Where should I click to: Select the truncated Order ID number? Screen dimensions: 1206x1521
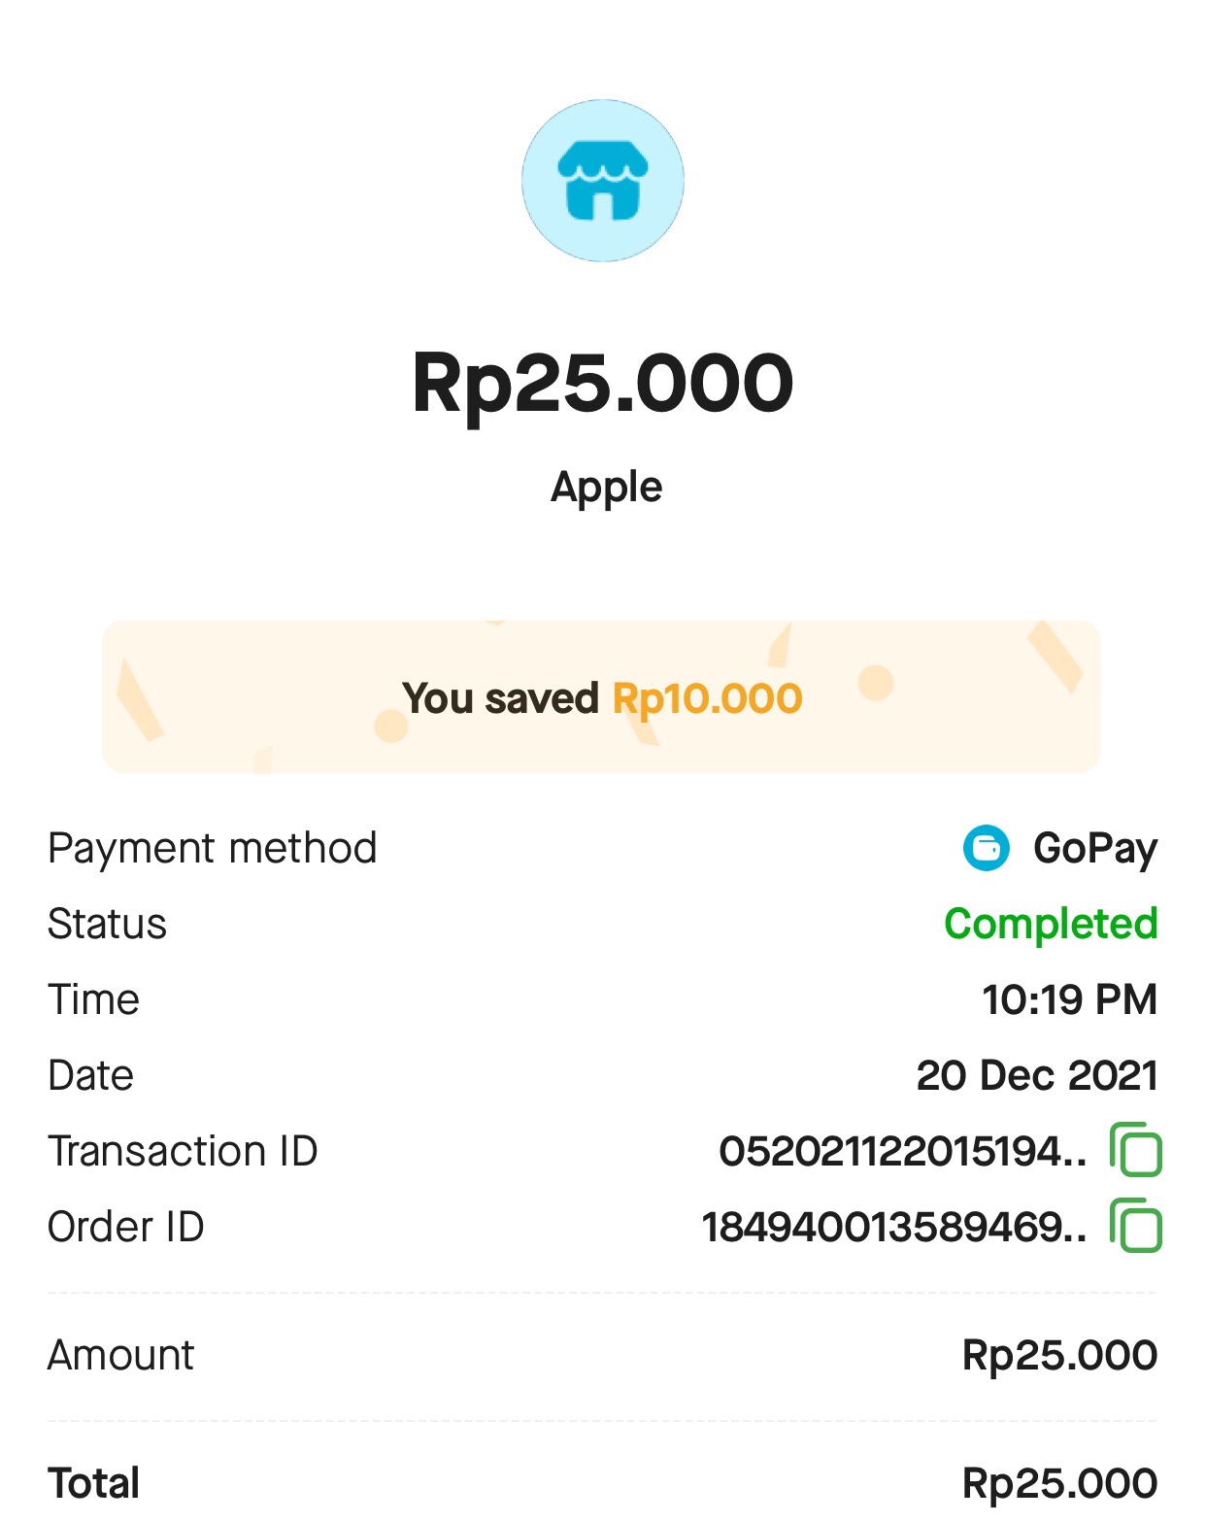point(893,1227)
